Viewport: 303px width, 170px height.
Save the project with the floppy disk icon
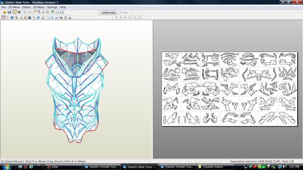(x=9, y=12)
